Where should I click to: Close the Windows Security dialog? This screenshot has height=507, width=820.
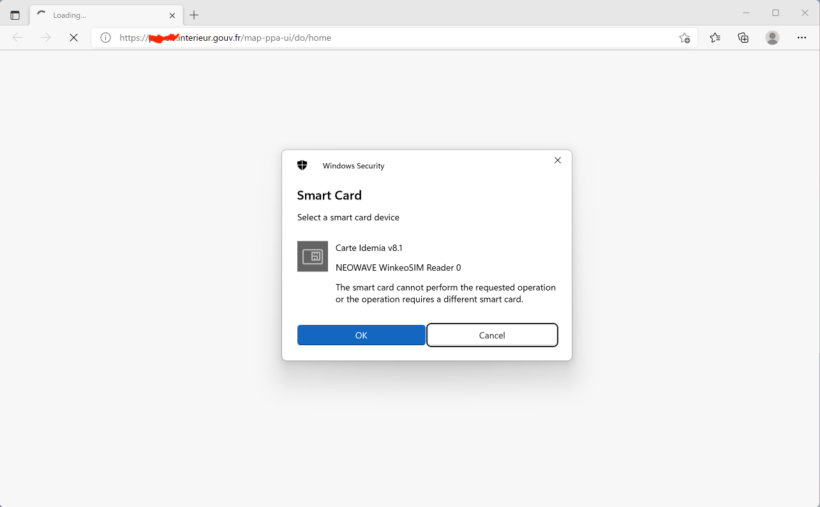click(x=558, y=161)
